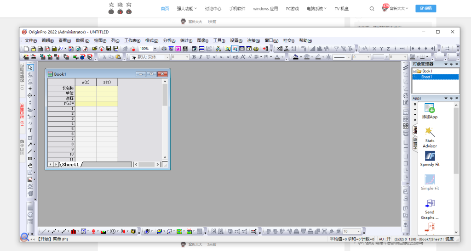This screenshot has height=251, width=471.
Task: Open the Apps panel dropdown arrow
Action: pyautogui.click(x=446, y=98)
